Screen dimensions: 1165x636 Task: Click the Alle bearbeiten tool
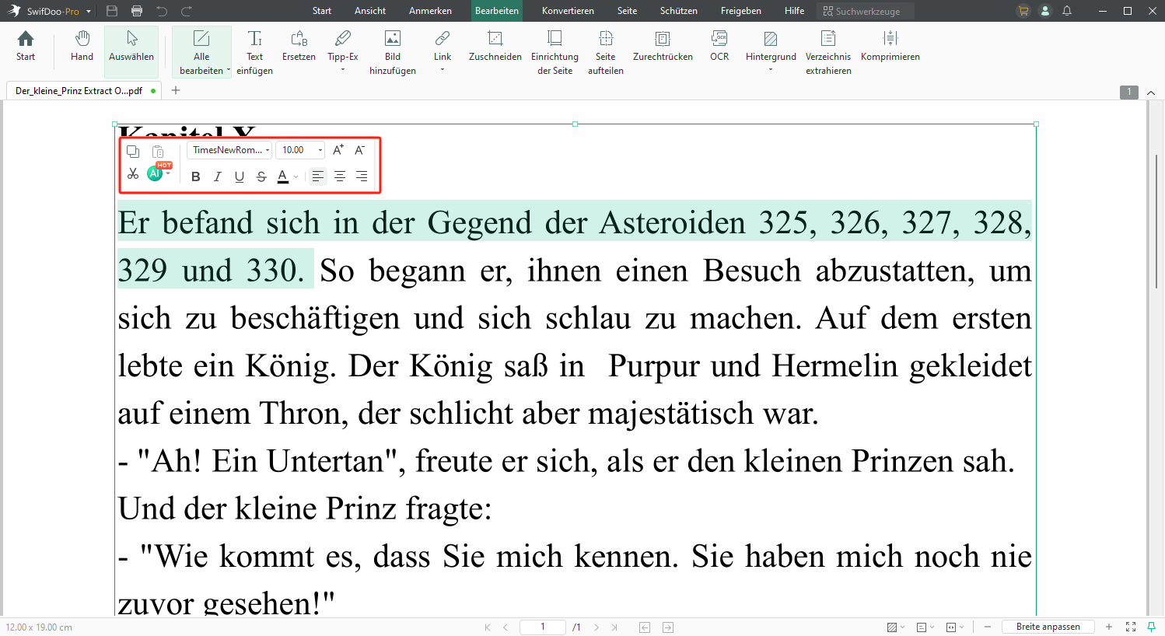click(201, 52)
